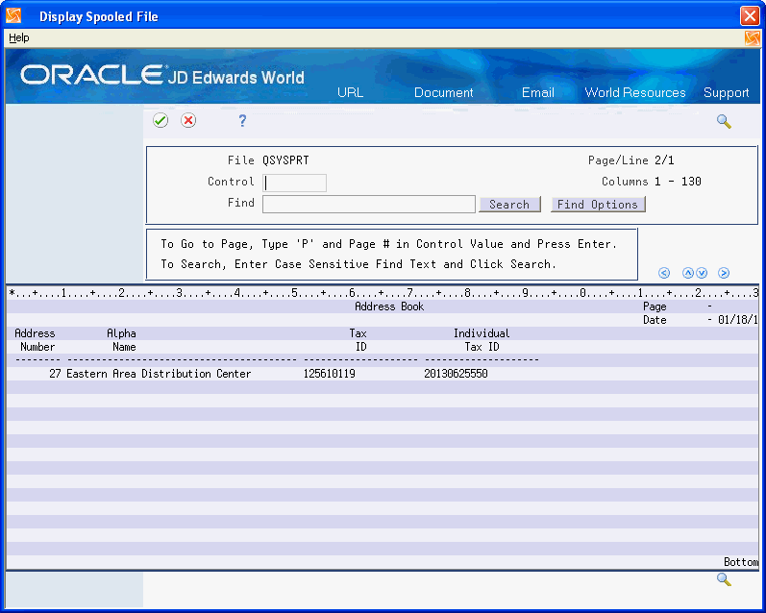Open World Resources link
Image resolution: width=766 pixels, height=613 pixels.
coord(635,92)
